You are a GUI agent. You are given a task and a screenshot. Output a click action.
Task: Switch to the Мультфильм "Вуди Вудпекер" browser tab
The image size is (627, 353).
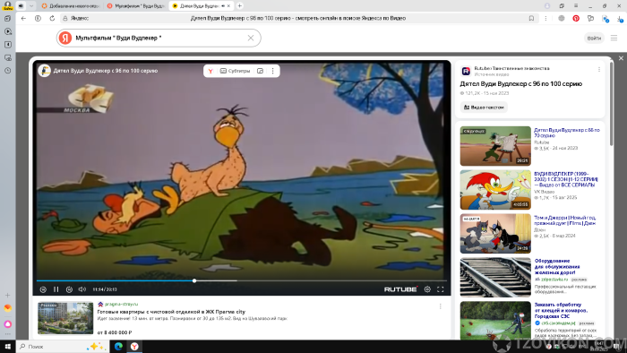point(136,6)
